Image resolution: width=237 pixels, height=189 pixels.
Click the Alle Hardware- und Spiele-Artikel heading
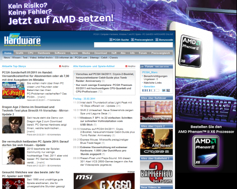click(94, 66)
